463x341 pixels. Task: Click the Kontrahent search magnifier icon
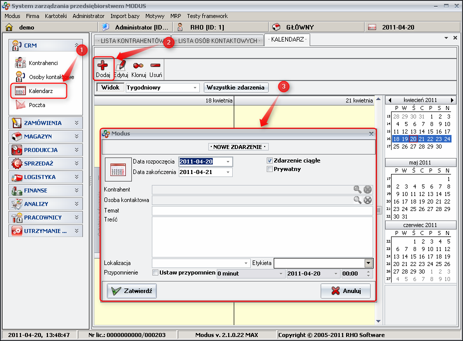tap(358, 189)
